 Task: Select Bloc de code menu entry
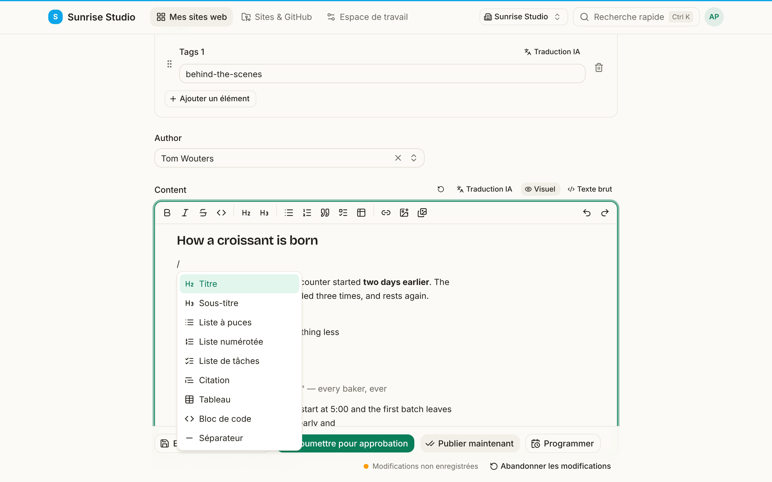[x=239, y=419]
